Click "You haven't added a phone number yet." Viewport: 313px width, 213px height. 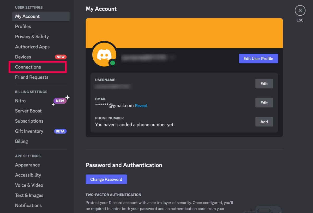pos(135,125)
